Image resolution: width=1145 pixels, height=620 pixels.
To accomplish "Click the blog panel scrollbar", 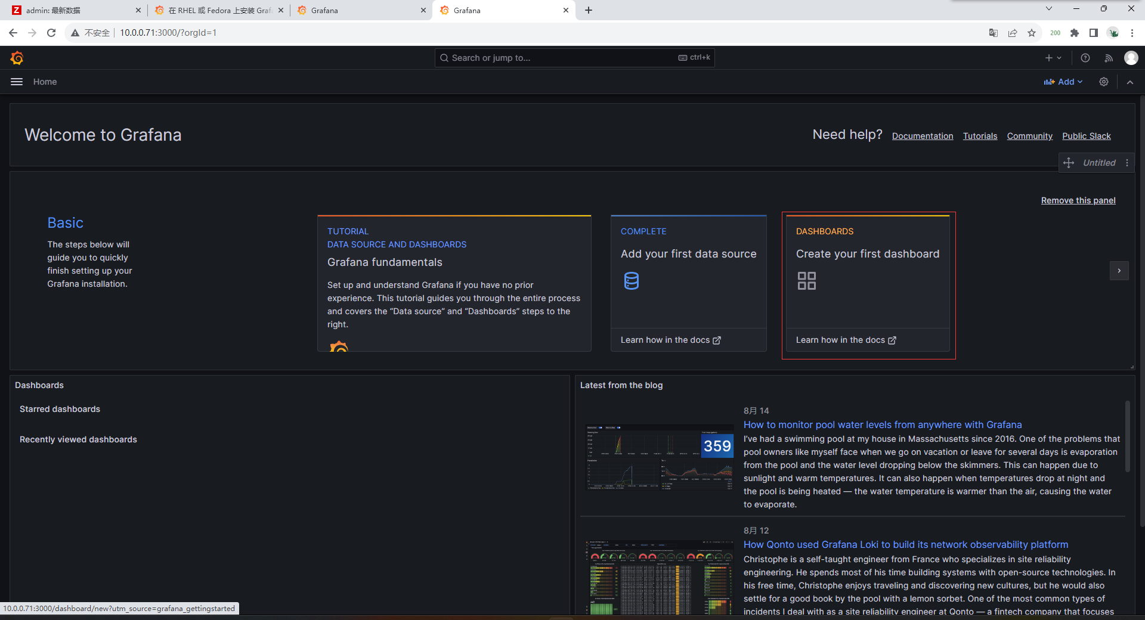I will tap(1127, 436).
